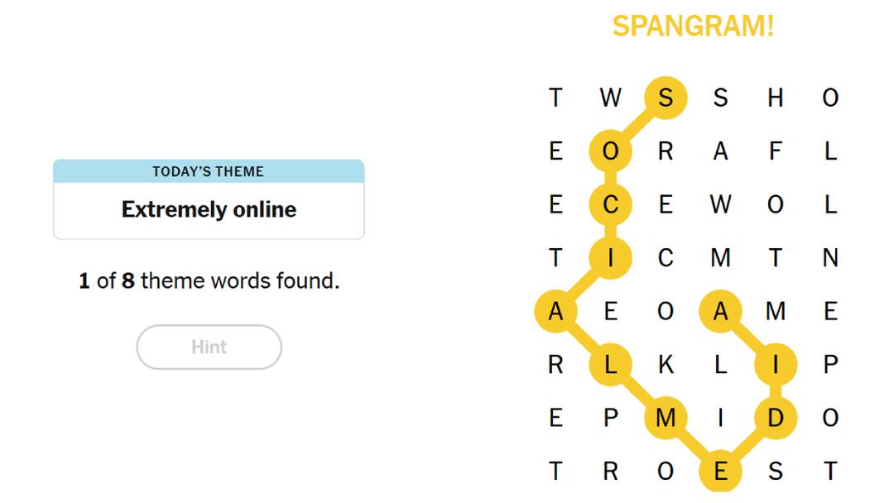
Task: Click the highlighted E tile in the bottom row
Action: 721,471
